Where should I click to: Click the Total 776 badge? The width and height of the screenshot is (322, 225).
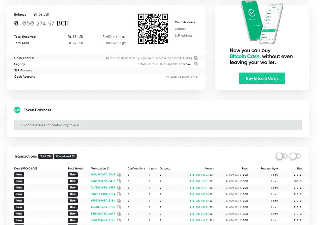[x=46, y=156]
